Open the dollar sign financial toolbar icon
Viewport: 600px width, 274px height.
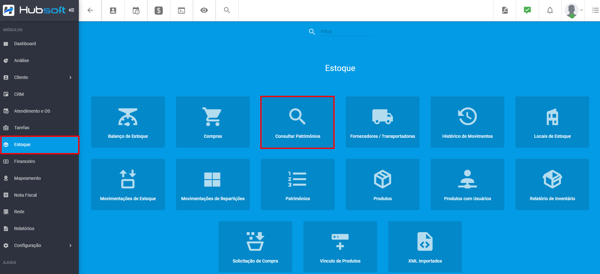pos(159,11)
